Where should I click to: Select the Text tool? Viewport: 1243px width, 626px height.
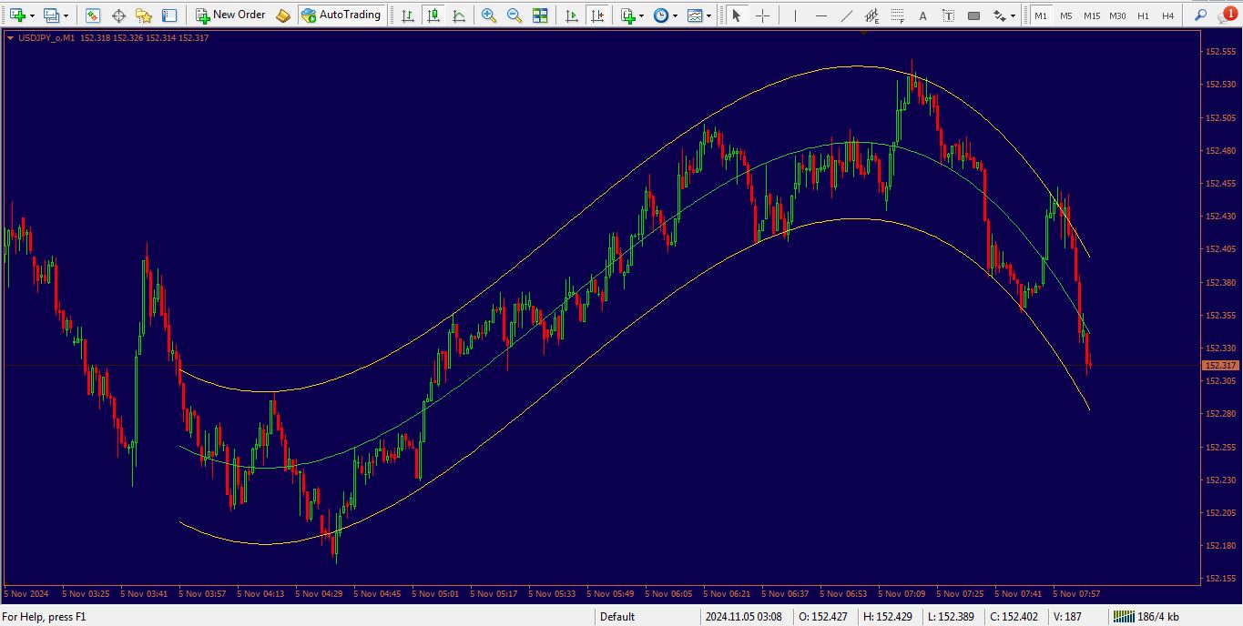(922, 15)
